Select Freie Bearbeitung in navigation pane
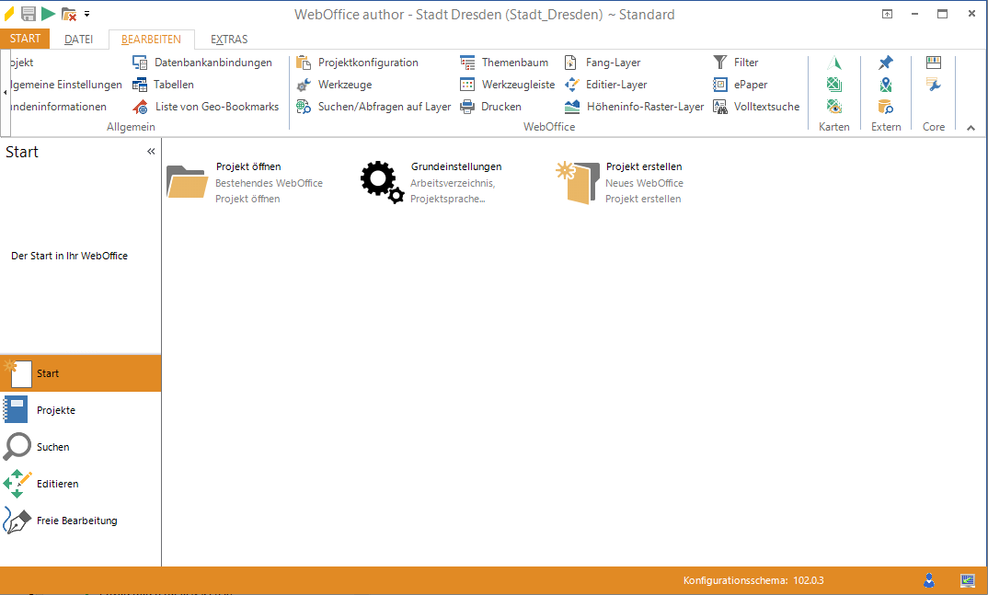Screen dimensions: 988x595 click(x=76, y=521)
